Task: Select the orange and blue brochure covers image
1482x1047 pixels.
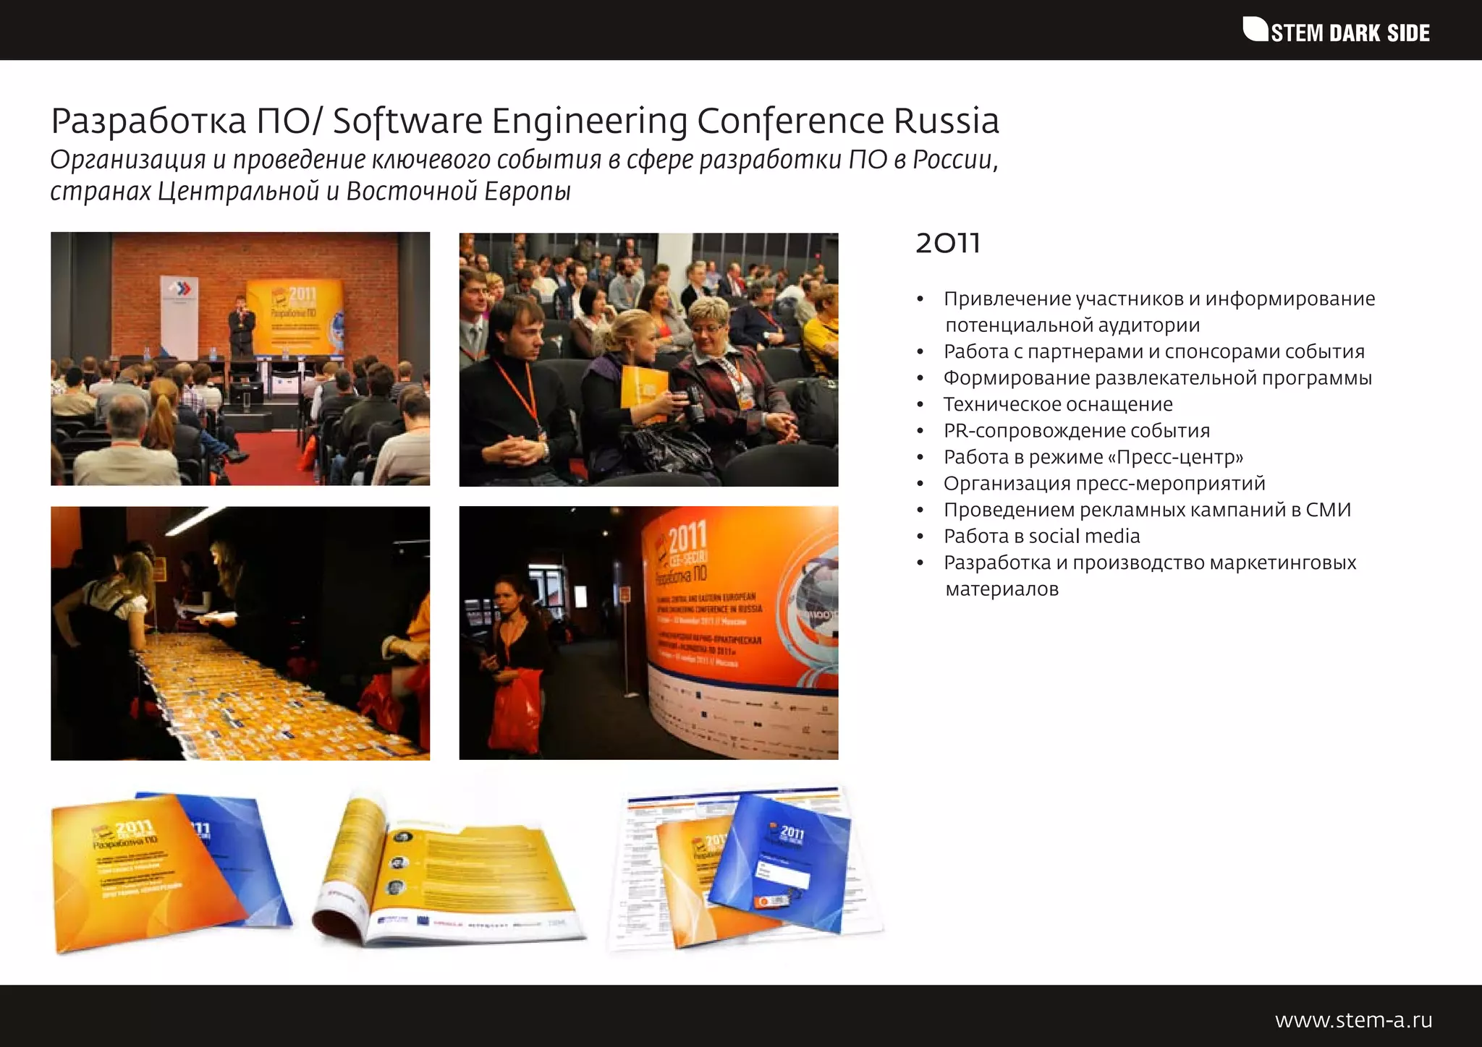Action: click(x=172, y=873)
